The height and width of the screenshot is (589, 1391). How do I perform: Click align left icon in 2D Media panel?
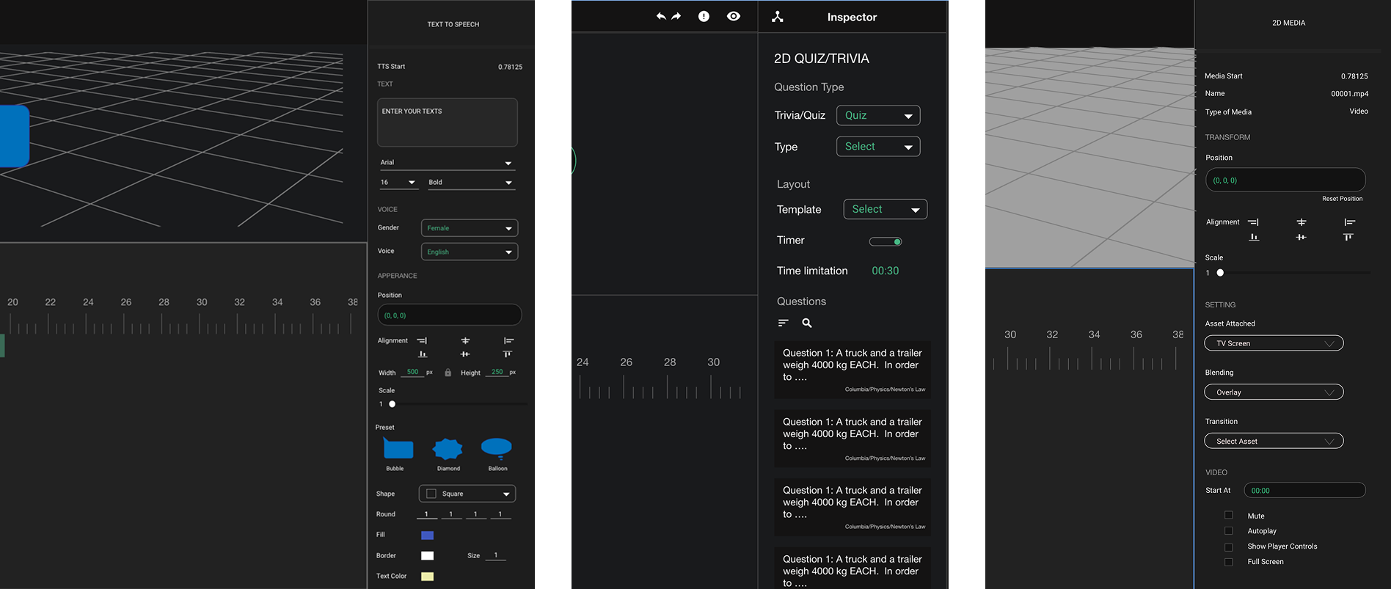[1349, 222]
